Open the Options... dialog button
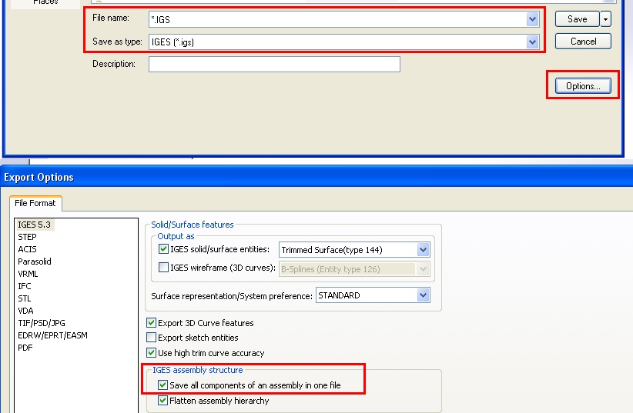 click(x=583, y=86)
